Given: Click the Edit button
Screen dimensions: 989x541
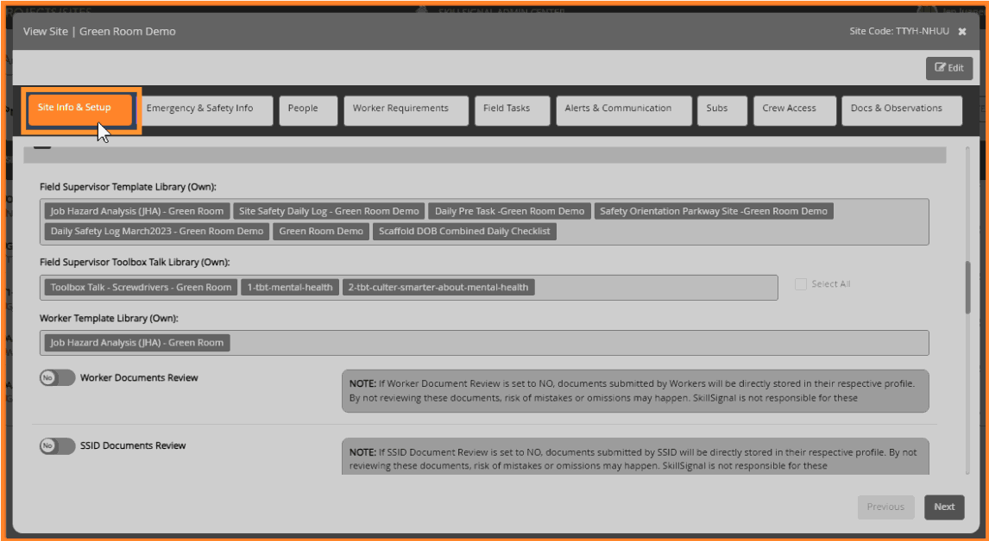Looking at the screenshot, I should point(949,68).
